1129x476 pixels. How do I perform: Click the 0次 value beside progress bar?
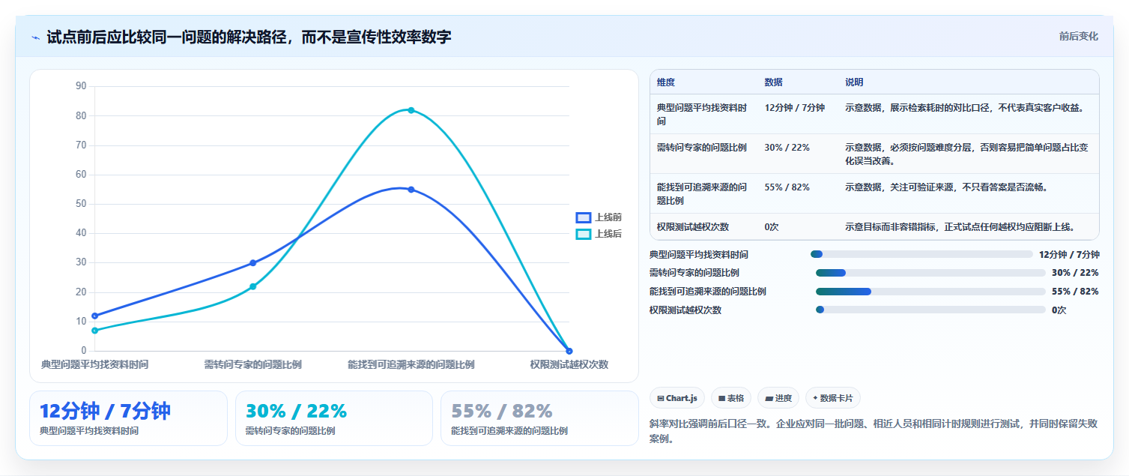tap(1059, 310)
